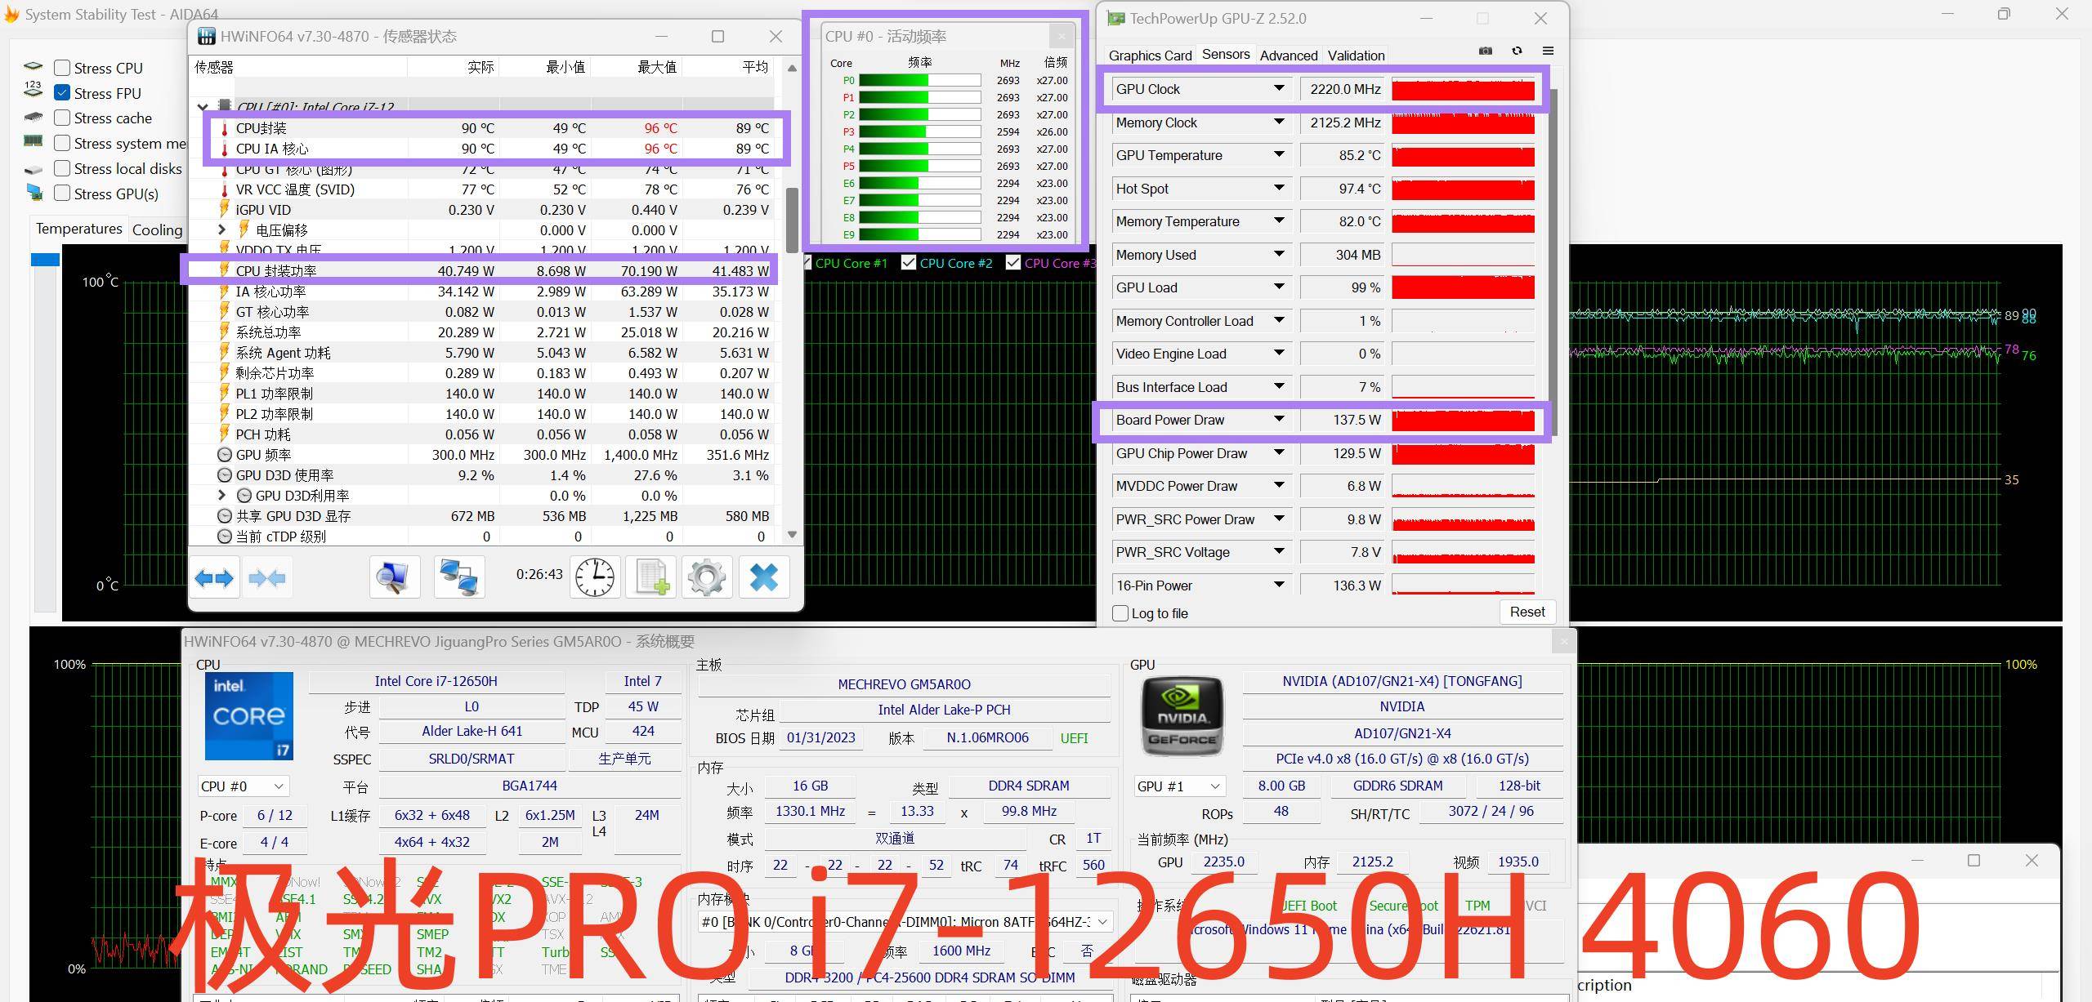Screen dimensions: 2092x1002
Task: Toggle the CPU Core #3 graph checkbox
Action: pos(1013,263)
